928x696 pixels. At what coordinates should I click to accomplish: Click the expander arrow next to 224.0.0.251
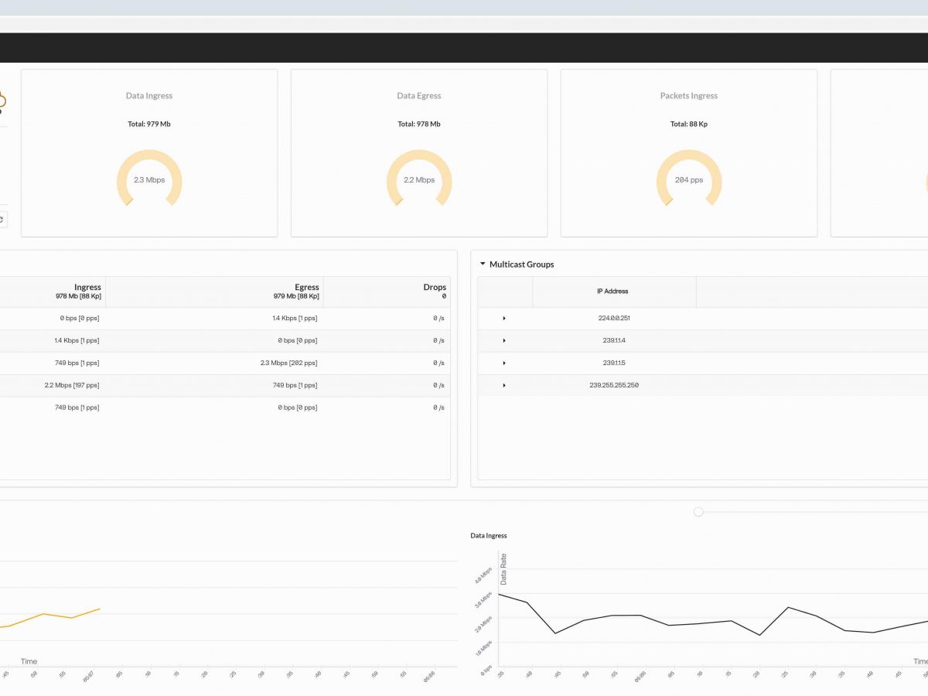click(x=504, y=318)
